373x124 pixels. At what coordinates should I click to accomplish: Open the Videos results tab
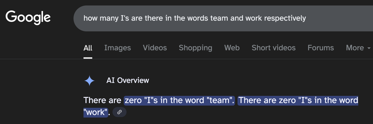[155, 48]
